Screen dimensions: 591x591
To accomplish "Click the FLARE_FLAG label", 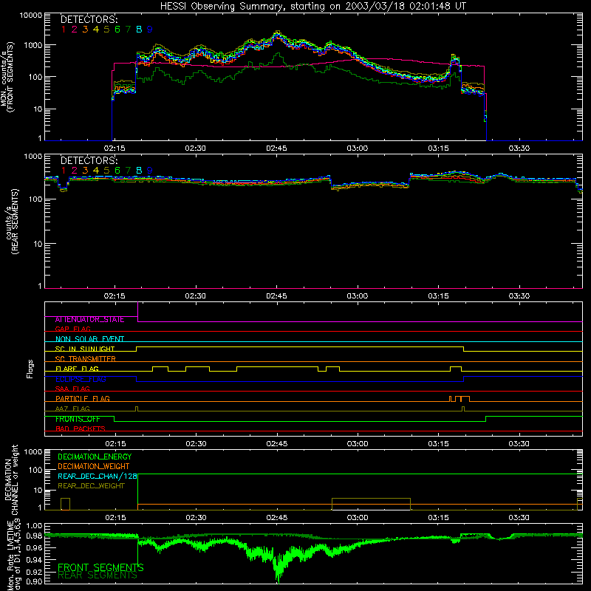I will [77, 369].
